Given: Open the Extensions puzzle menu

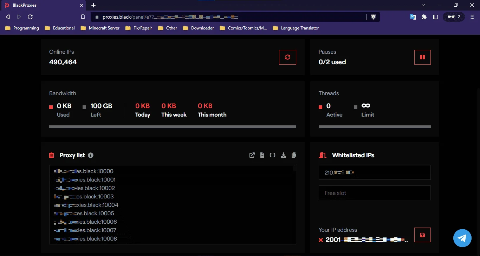Looking at the screenshot, I should point(424,17).
